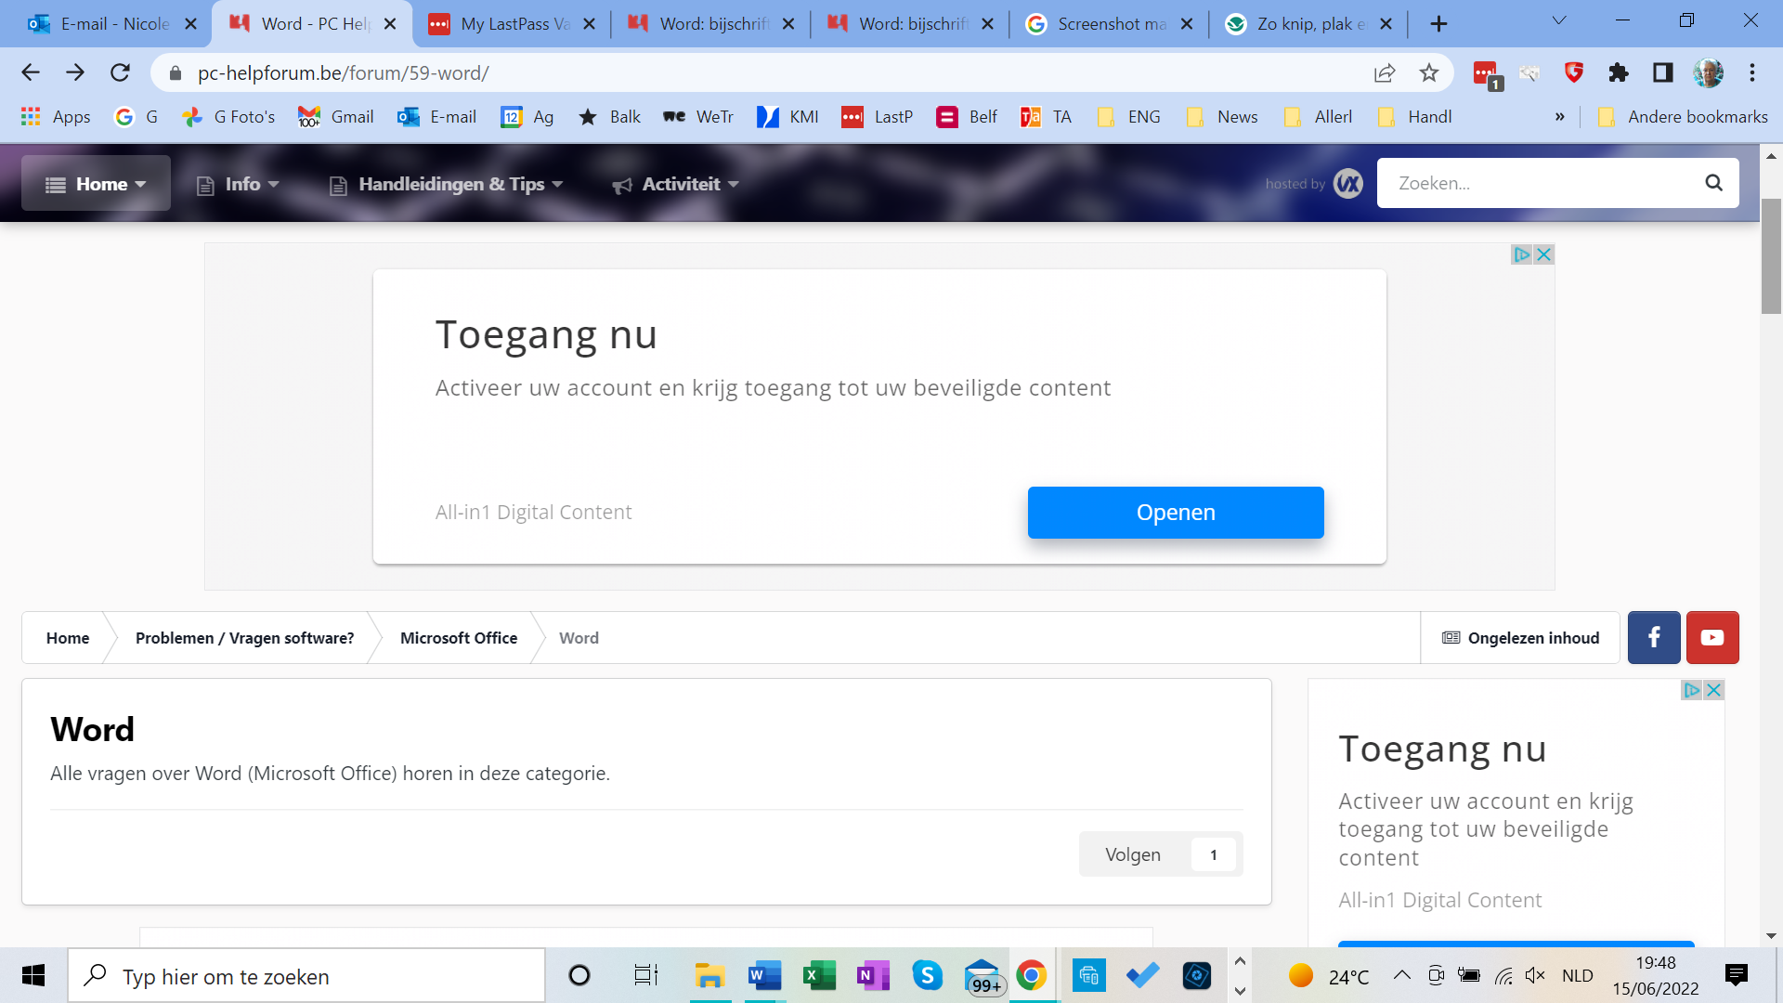Open the YouTube channel icon
The height and width of the screenshot is (1003, 1783).
1712,637
